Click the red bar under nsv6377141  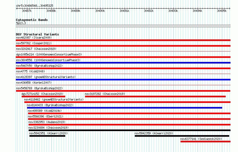click(x=206, y=142)
